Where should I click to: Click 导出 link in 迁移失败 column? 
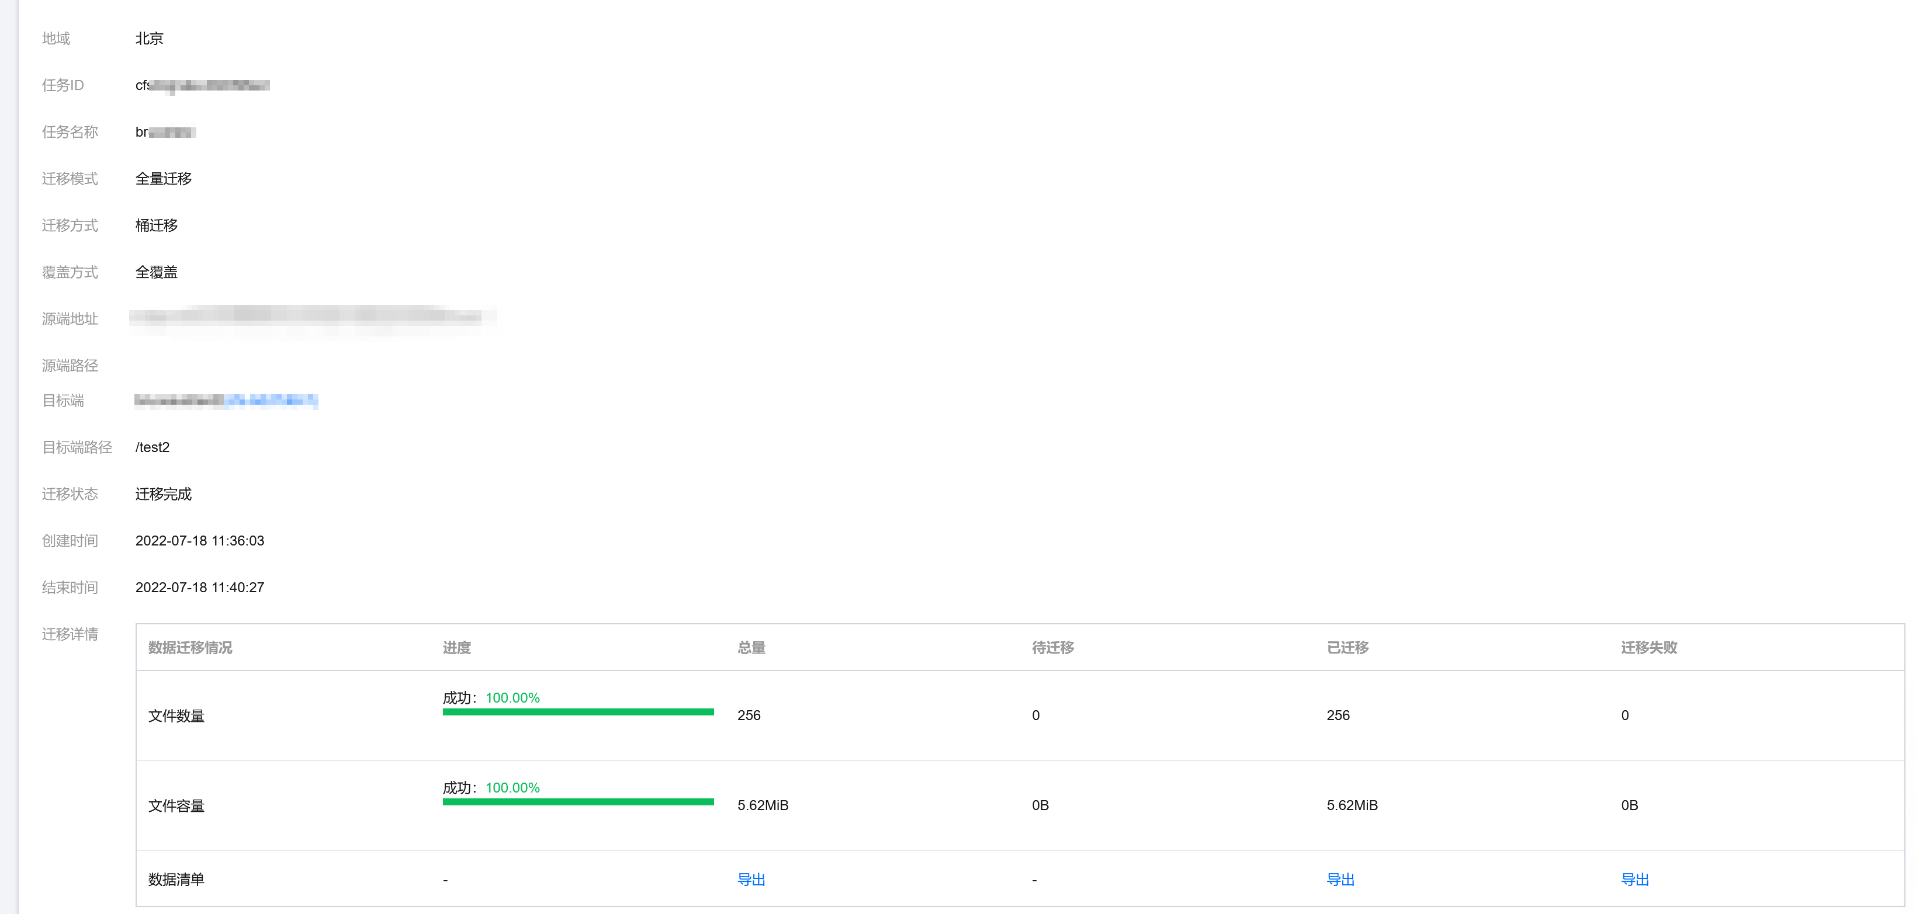pyautogui.click(x=1634, y=879)
